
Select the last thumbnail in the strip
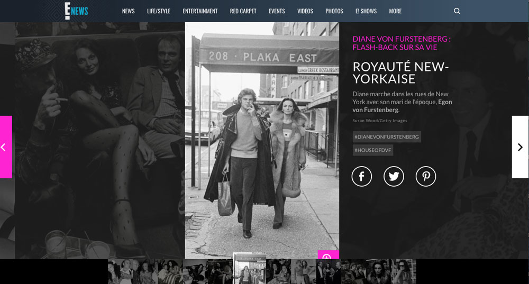click(404, 271)
